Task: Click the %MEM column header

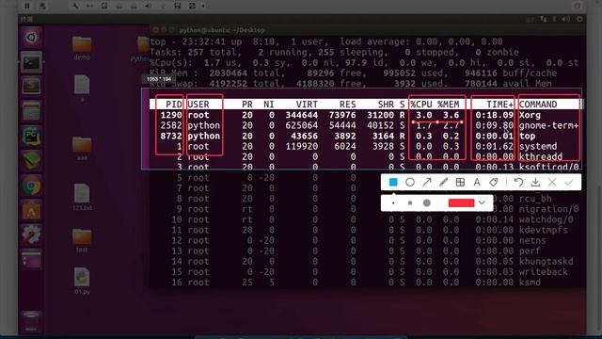Action: [x=449, y=105]
